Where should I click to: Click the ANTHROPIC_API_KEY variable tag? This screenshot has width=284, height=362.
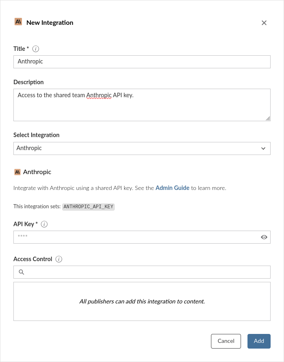[x=88, y=207]
